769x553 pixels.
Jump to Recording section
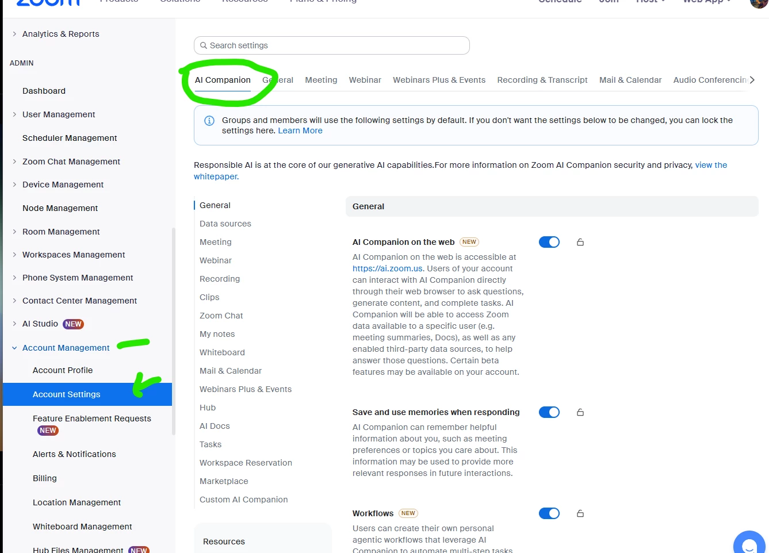click(x=220, y=279)
